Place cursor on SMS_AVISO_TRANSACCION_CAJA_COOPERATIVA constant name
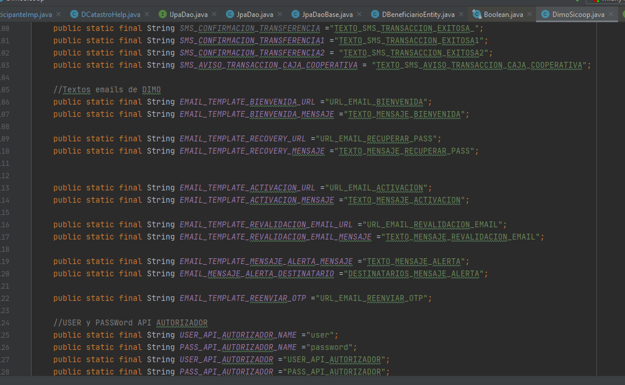The height and width of the screenshot is (385, 625). pyautogui.click(x=268, y=65)
